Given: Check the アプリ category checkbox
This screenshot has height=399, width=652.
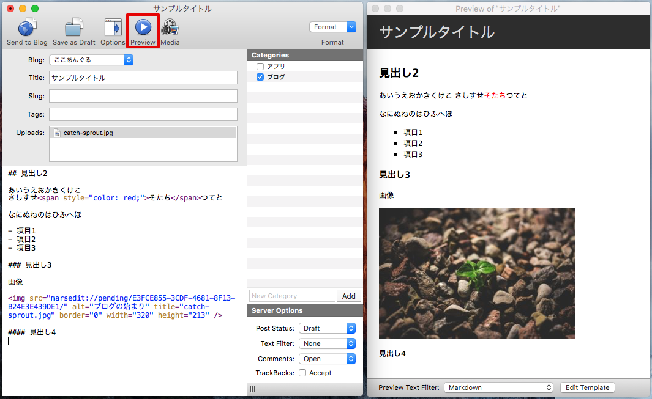Looking at the screenshot, I should pos(260,67).
